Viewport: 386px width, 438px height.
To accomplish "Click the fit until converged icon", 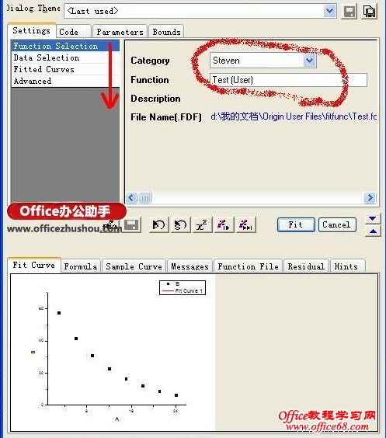I will click(245, 225).
